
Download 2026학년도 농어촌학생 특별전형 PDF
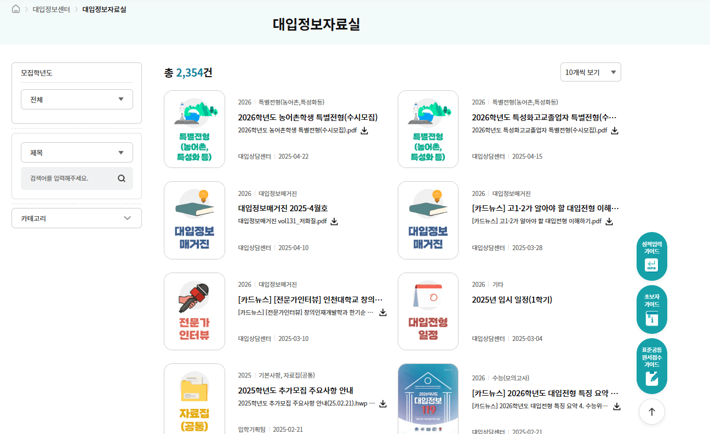pyautogui.click(x=364, y=130)
